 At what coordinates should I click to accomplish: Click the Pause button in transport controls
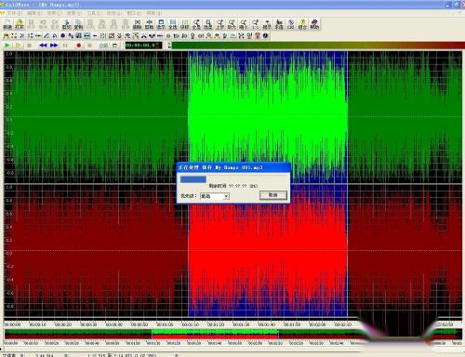pos(65,46)
